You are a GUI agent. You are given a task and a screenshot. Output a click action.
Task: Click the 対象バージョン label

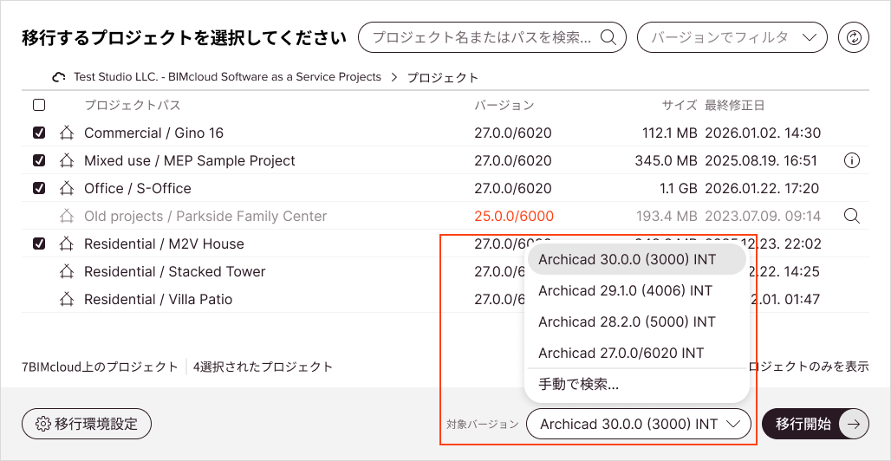tap(483, 424)
